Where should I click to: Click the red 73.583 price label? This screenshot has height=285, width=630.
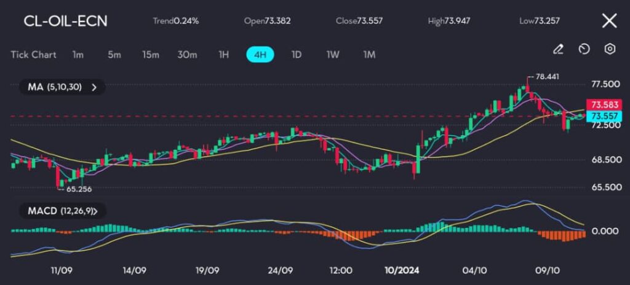click(606, 104)
